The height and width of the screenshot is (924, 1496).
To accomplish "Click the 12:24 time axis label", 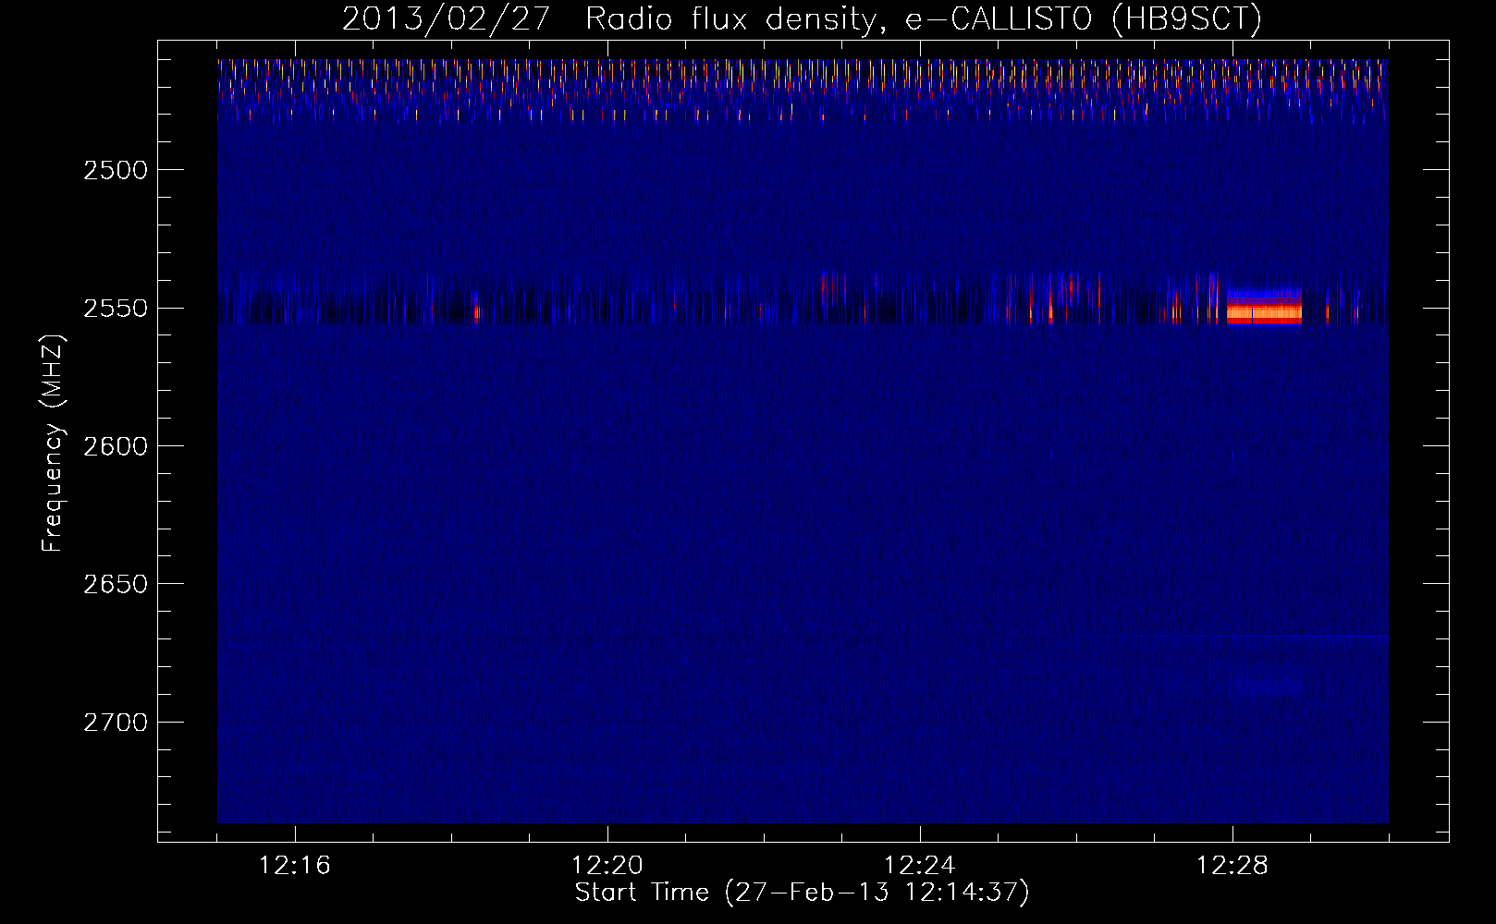I will 920,866.
